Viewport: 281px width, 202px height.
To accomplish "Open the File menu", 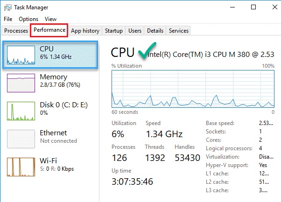I will click(8, 19).
